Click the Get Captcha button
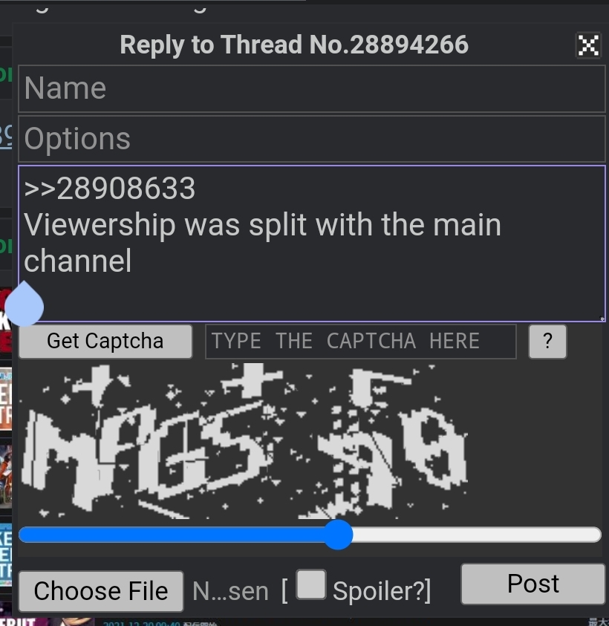Screen dimensions: 609x626 click(105, 342)
